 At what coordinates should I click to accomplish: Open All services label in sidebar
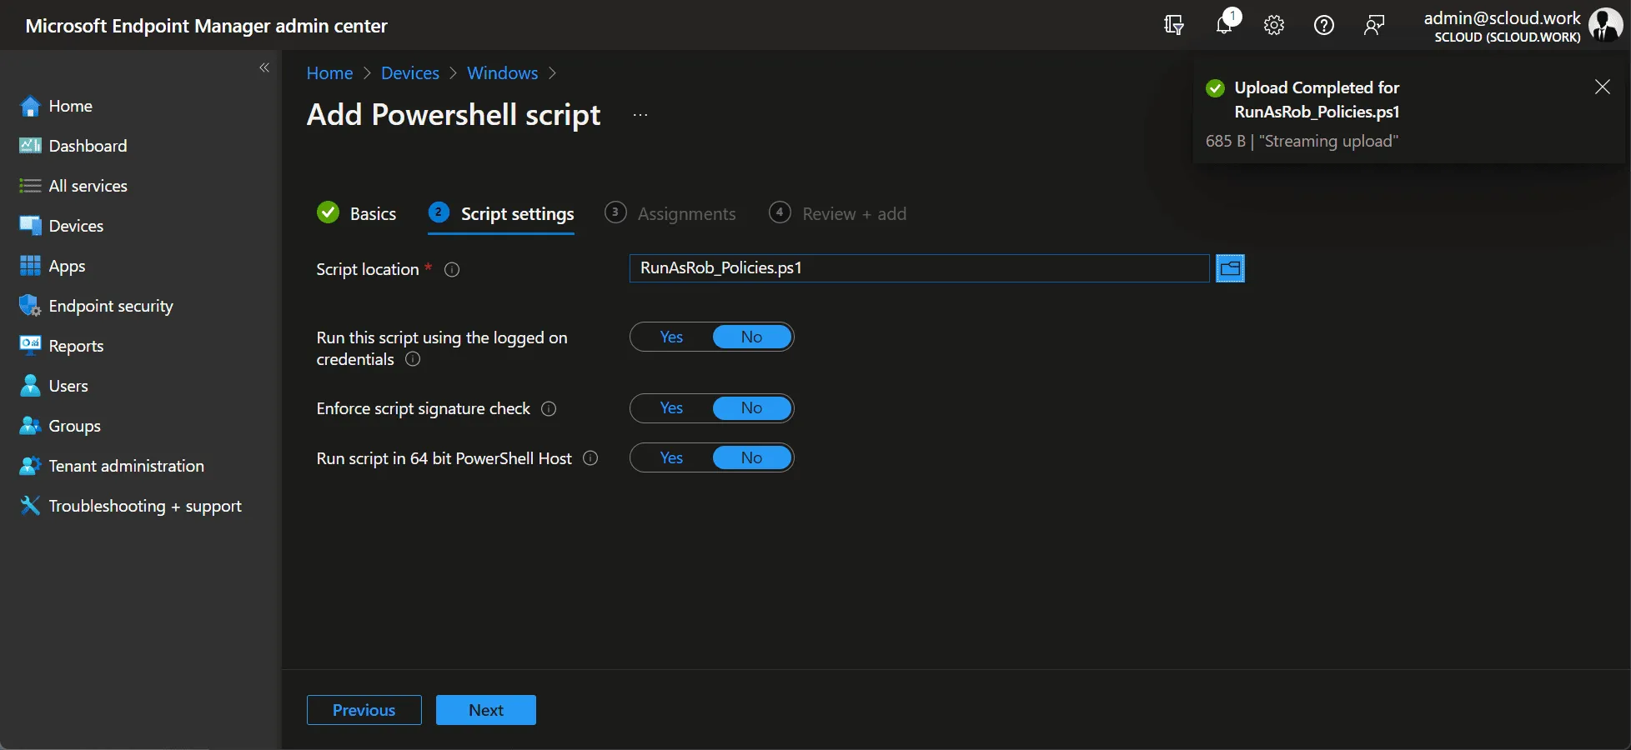(88, 186)
